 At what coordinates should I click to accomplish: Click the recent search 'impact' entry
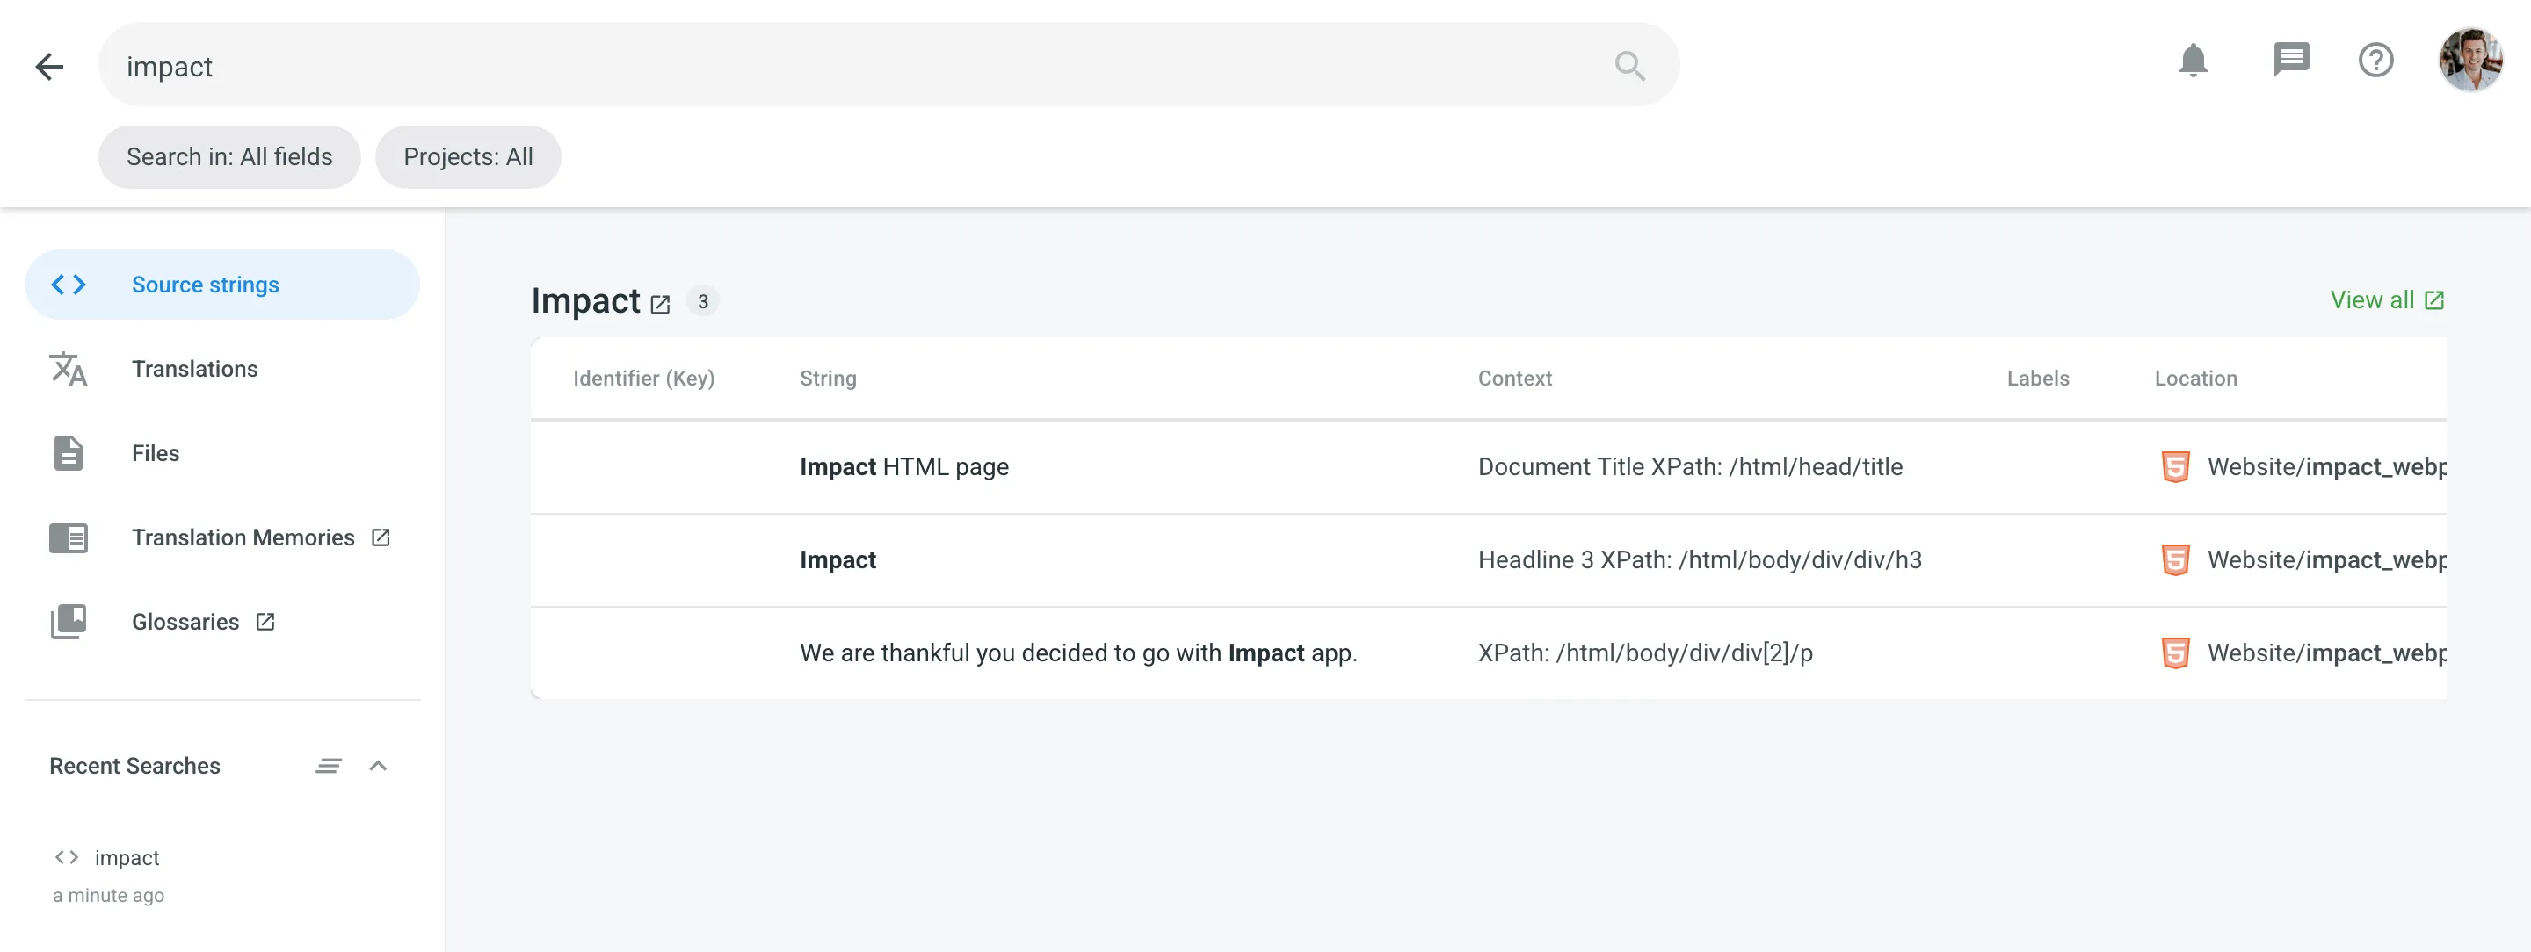127,858
